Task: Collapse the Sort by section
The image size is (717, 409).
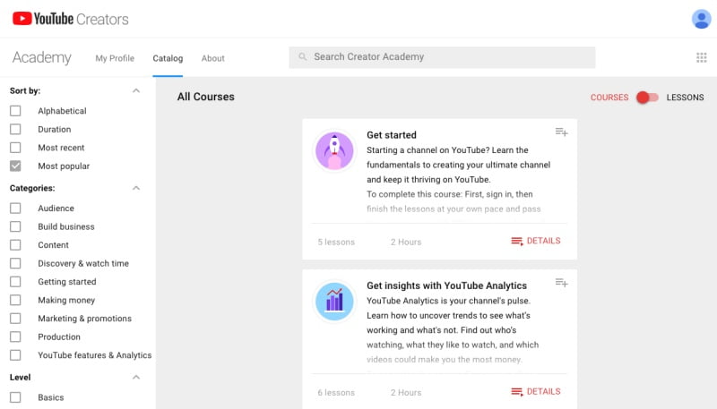Action: tap(136, 90)
